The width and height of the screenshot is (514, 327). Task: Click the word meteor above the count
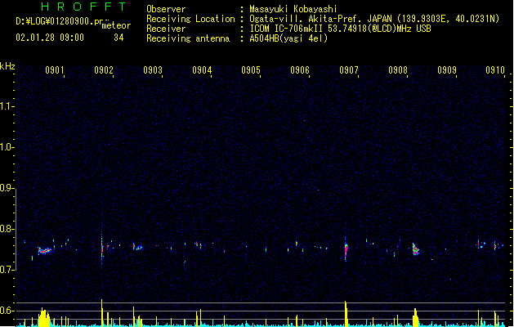tap(116, 25)
